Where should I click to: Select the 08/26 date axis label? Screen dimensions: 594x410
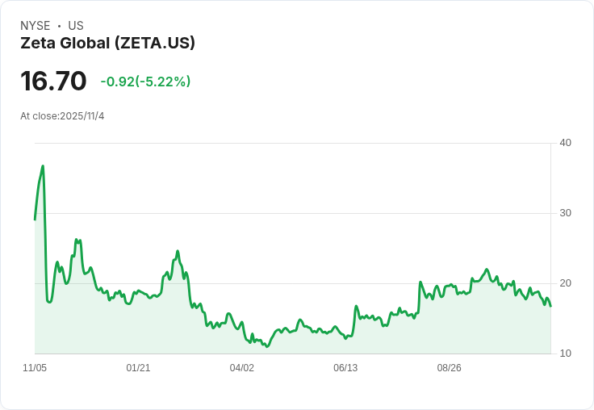[449, 368]
